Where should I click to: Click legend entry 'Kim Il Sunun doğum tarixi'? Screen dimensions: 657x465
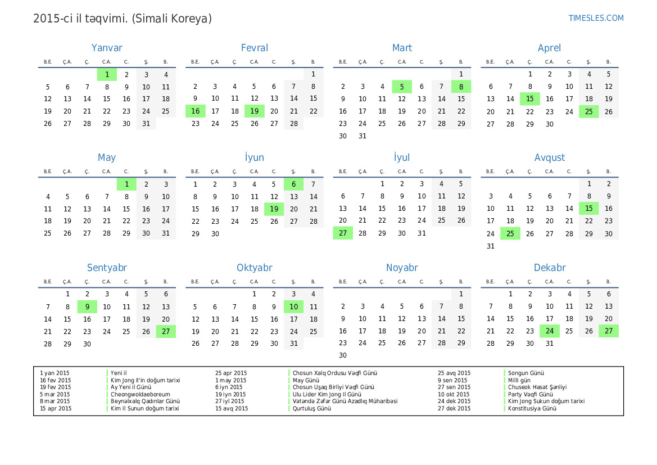(x=144, y=408)
